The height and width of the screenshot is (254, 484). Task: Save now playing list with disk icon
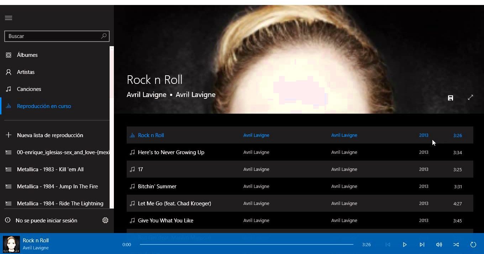(x=450, y=98)
